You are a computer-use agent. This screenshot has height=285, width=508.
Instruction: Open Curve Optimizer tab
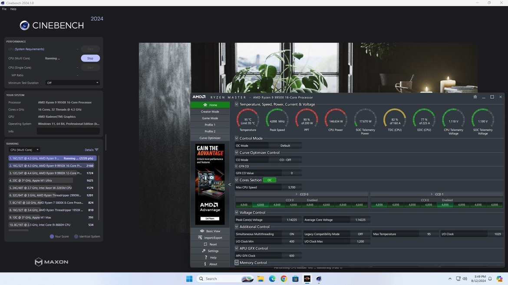[x=210, y=138]
